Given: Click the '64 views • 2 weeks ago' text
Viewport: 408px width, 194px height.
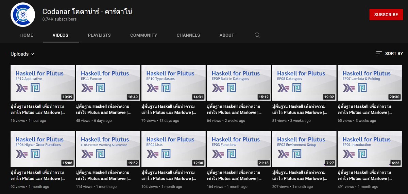Looking at the screenshot, I should (226, 121).
